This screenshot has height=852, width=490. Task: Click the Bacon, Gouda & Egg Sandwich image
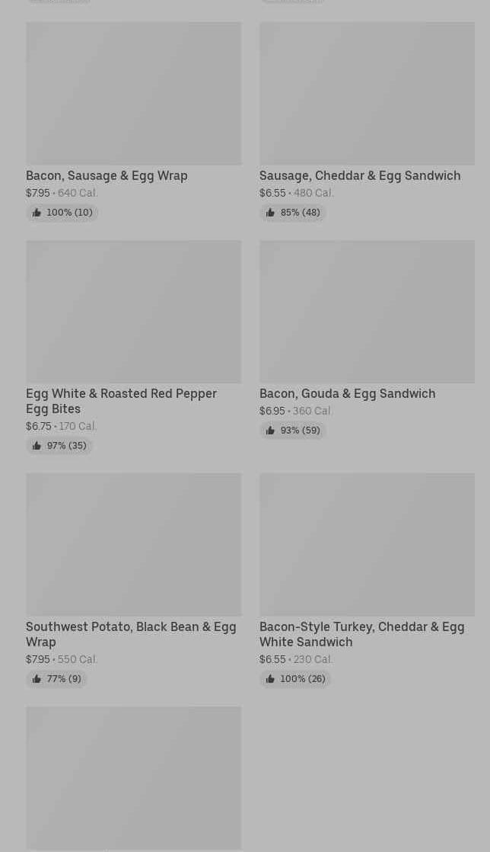(367, 312)
